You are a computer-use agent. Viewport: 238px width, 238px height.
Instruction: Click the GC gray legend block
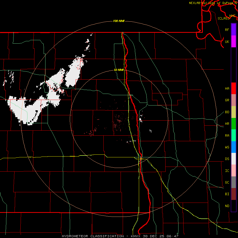pyautogui.click(x=234, y=182)
